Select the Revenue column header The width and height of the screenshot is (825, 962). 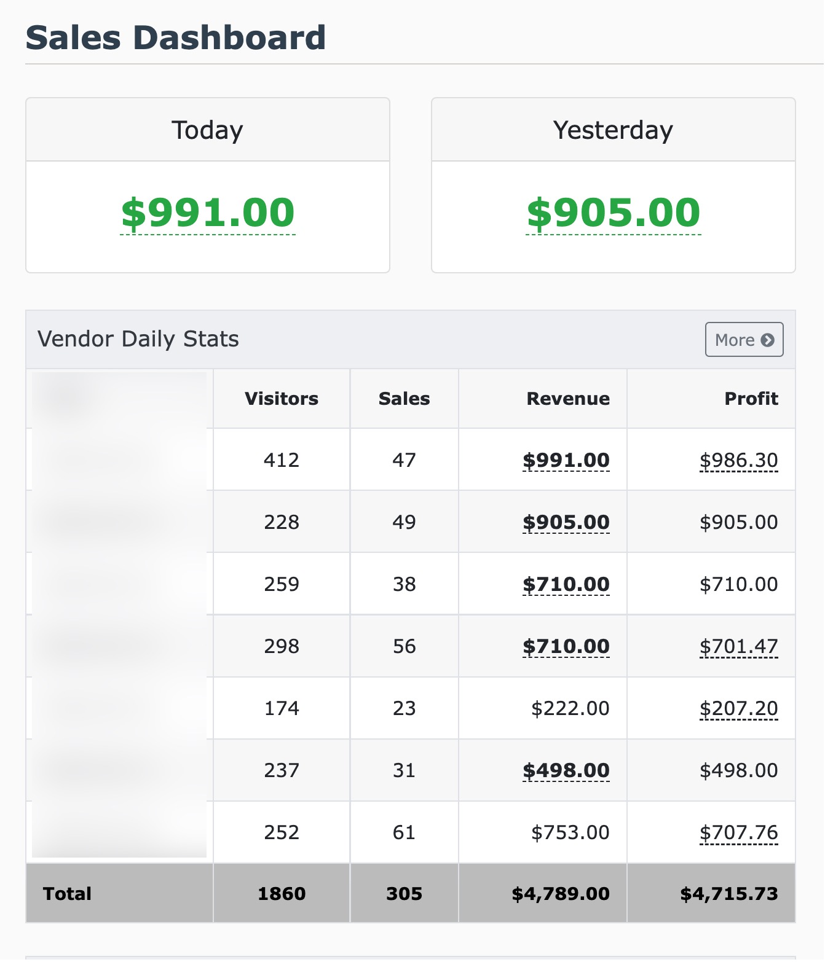point(567,399)
